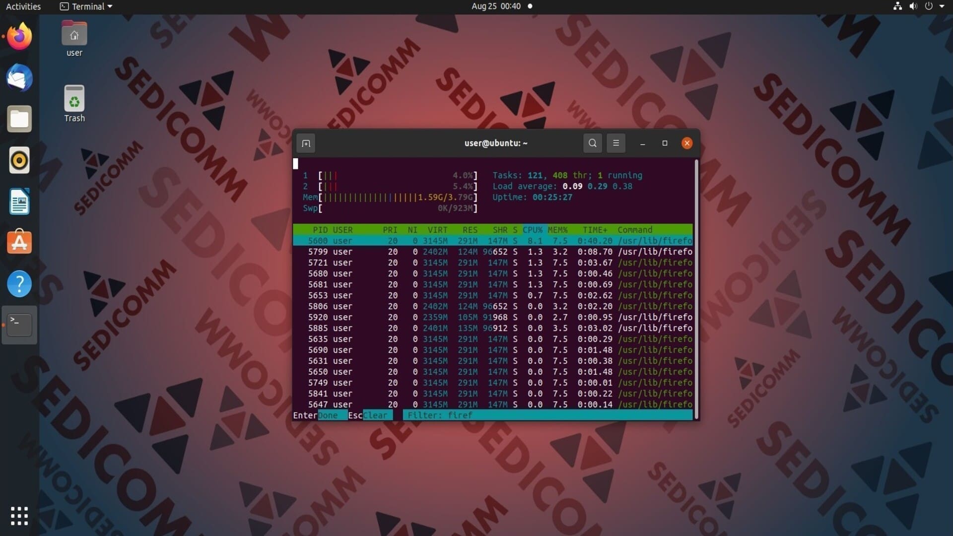Open Ubuntu Software store icon
Screen dimensions: 953x536
point(19,242)
